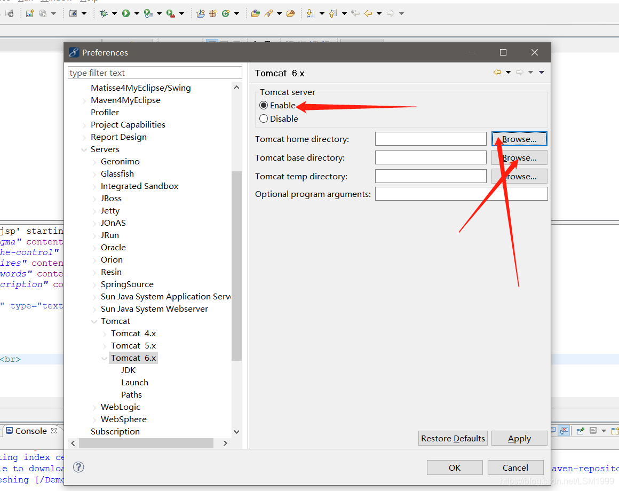The width and height of the screenshot is (619, 491).
Task: Click the Previous Annotation up arrow icon
Action: pyautogui.click(x=333, y=13)
